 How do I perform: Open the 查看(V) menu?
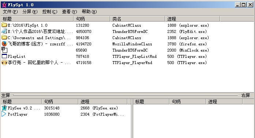coord(70,12)
